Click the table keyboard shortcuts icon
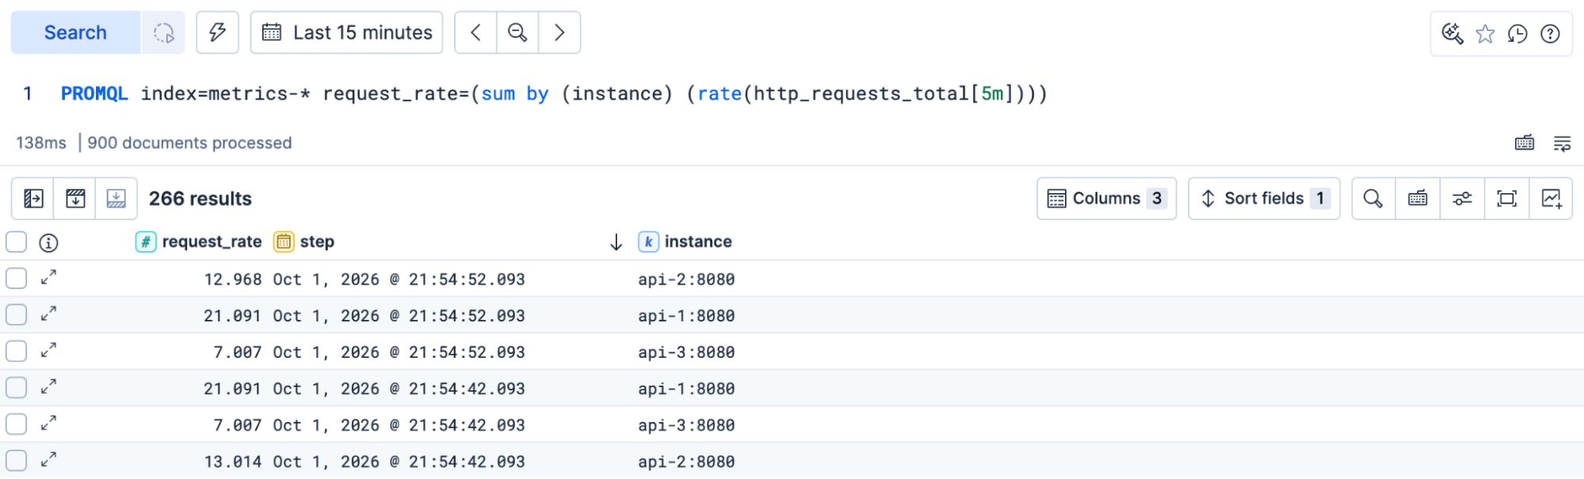 click(1418, 199)
